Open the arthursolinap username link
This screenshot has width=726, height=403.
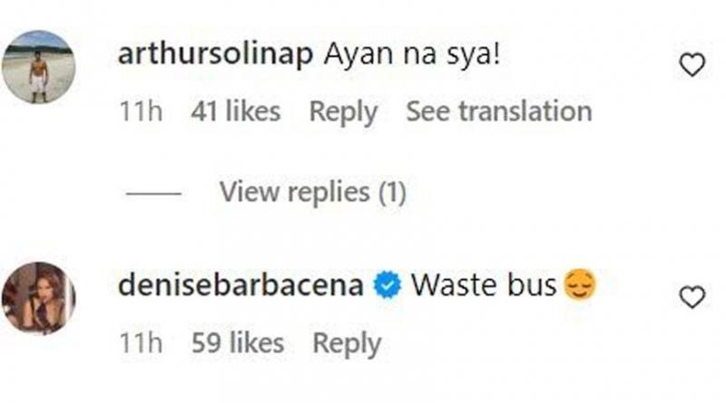tap(216, 54)
